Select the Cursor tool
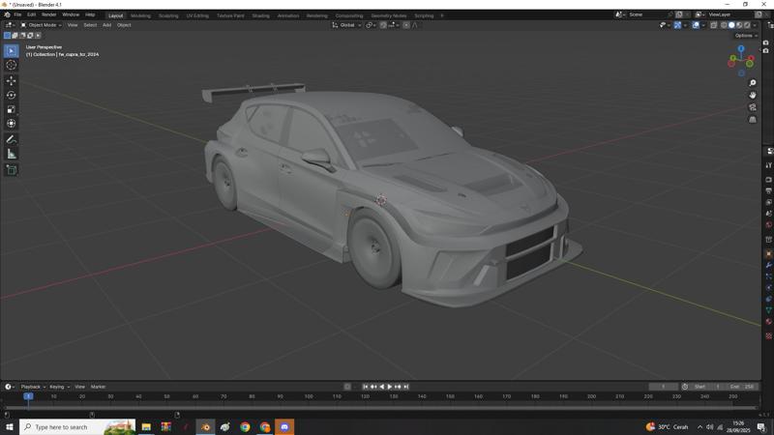Image resolution: width=774 pixels, height=435 pixels. pos(12,65)
